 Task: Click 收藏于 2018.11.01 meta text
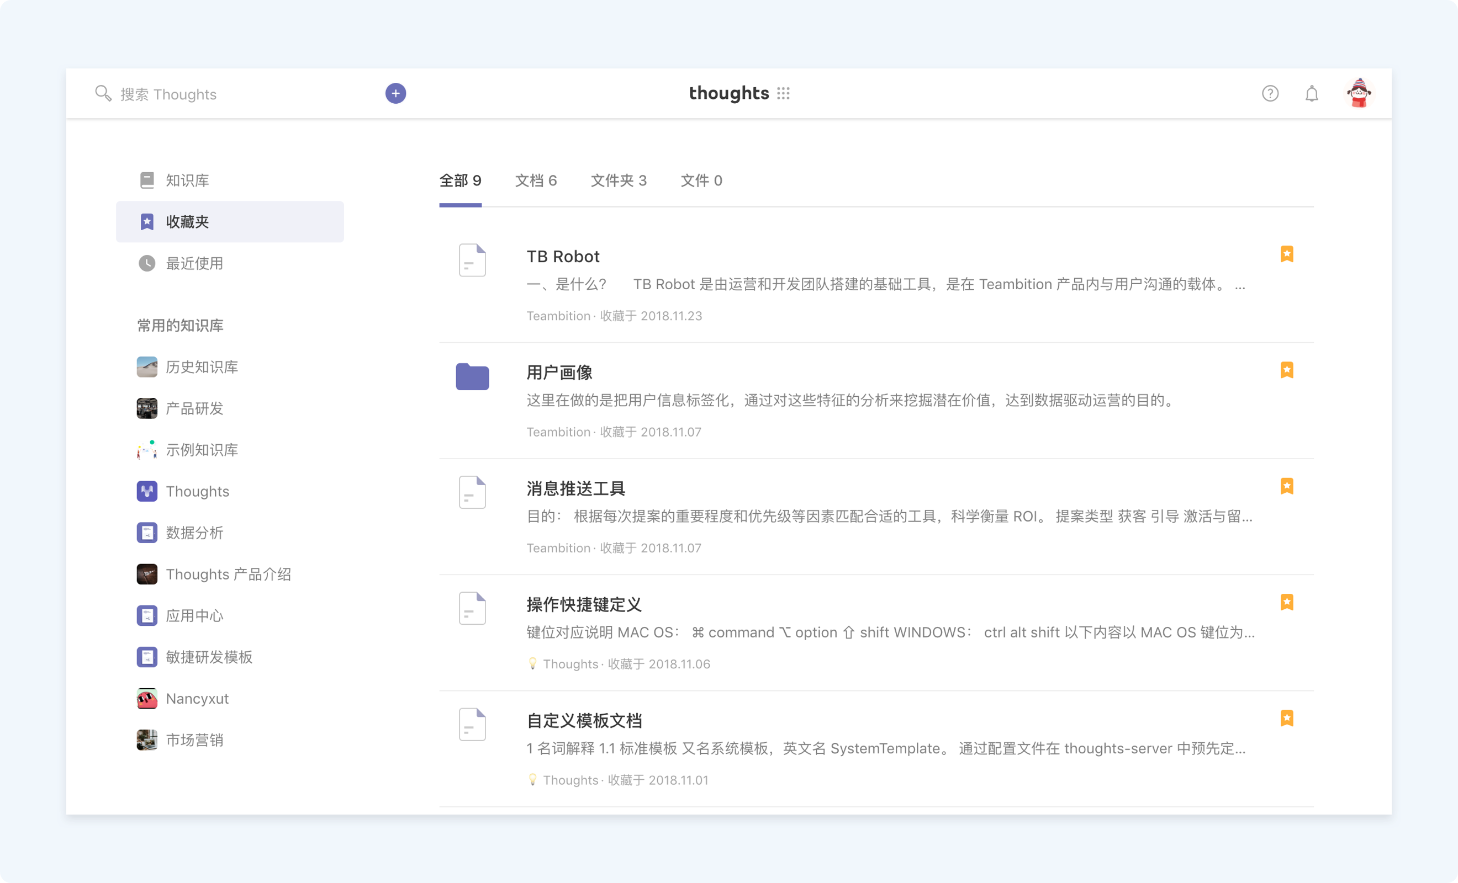pyautogui.click(x=658, y=780)
